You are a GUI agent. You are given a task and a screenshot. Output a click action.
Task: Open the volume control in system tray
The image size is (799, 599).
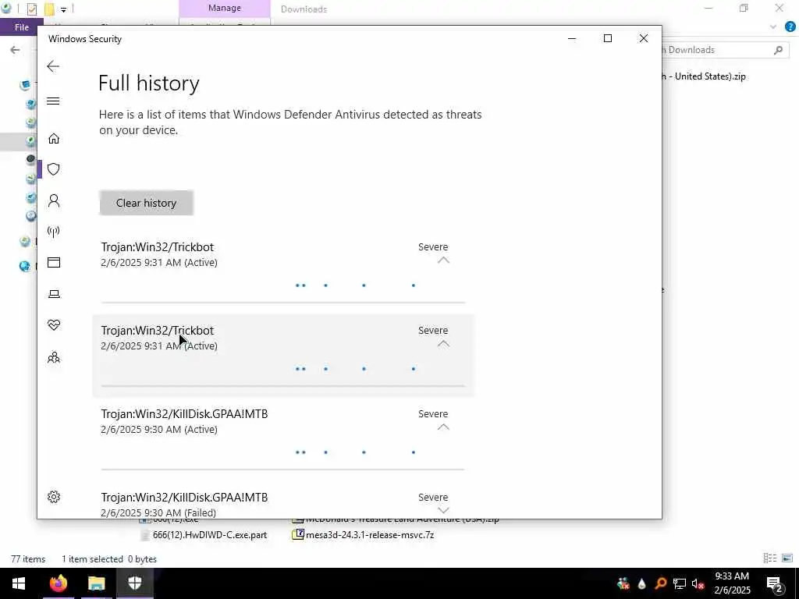698,583
